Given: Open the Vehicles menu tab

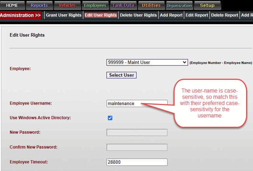Looking at the screenshot, I should [67, 5].
